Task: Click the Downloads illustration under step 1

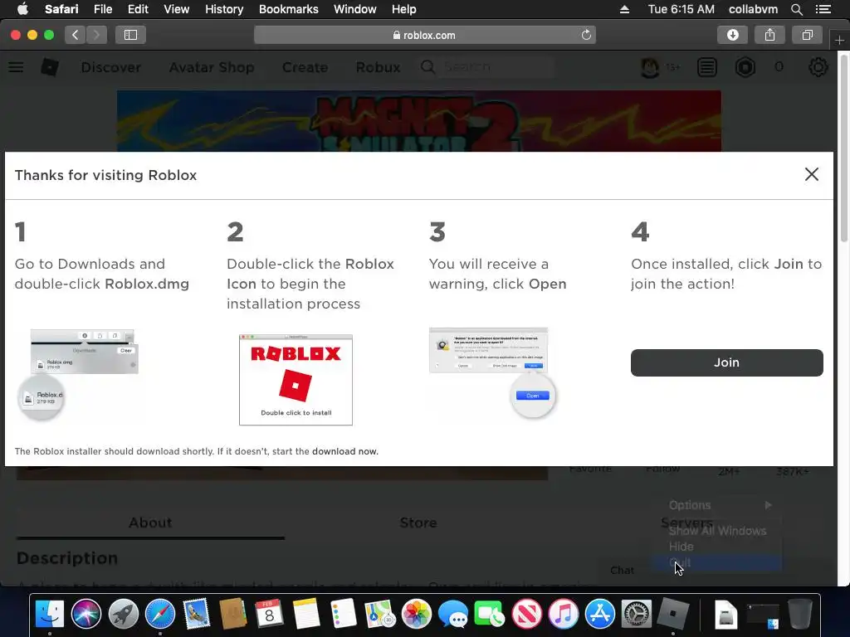Action: pyautogui.click(x=79, y=374)
